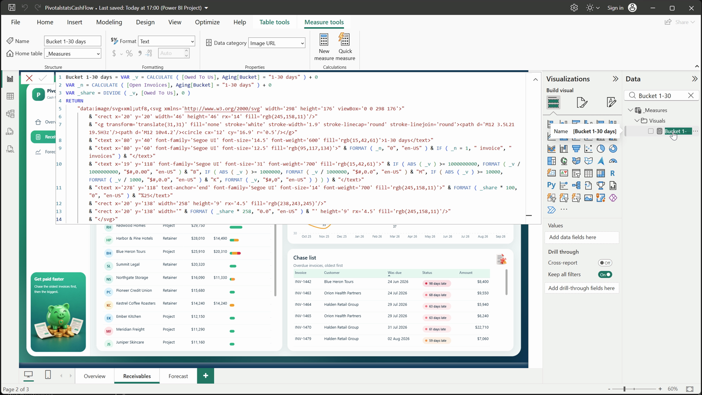Switch to Table view in left sidebar
Screen dimensions: 702x395
10,97
